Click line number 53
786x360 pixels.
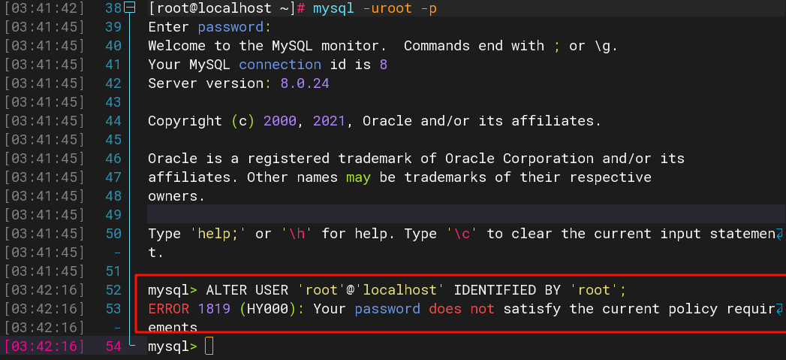click(x=114, y=310)
